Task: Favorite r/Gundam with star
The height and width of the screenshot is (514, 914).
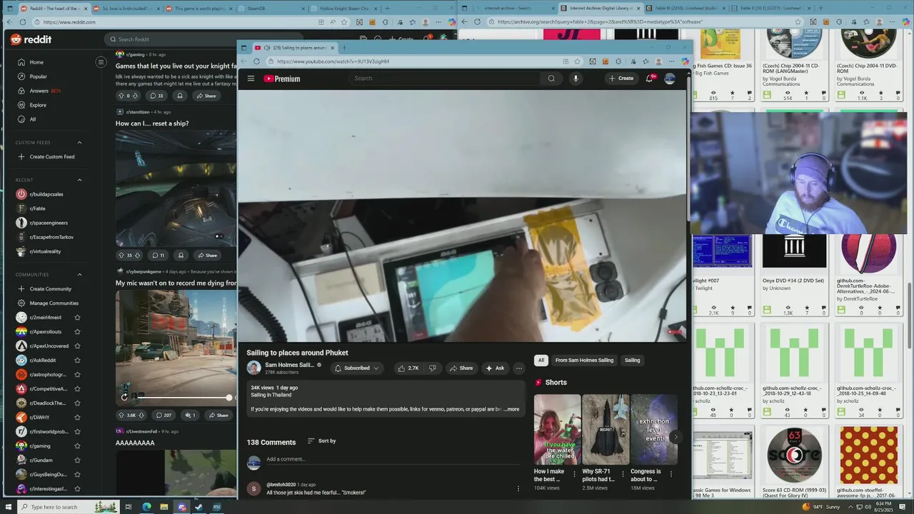Action: tap(77, 460)
